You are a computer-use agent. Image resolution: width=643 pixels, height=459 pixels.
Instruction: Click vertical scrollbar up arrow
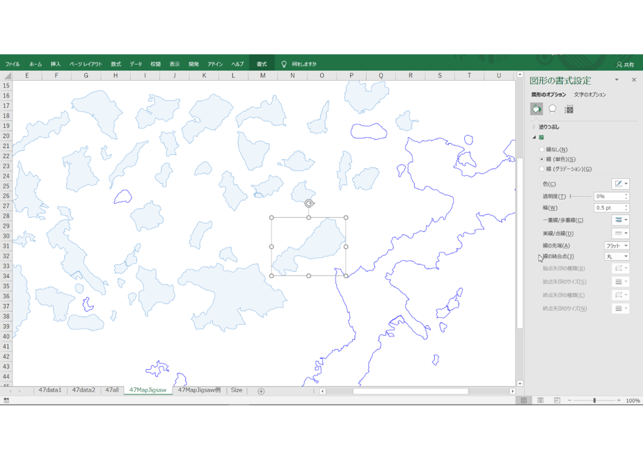(x=520, y=74)
